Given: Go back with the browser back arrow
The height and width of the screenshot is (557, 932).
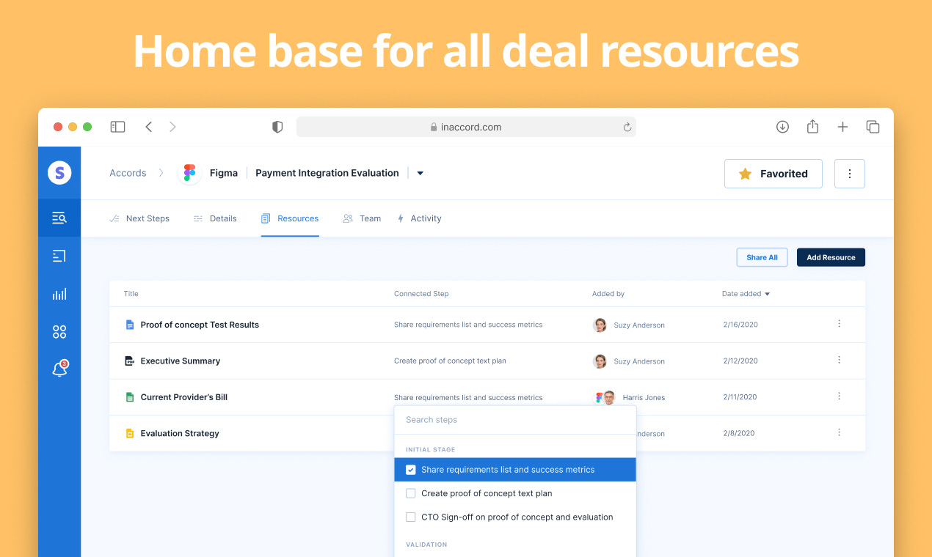Looking at the screenshot, I should click(148, 127).
